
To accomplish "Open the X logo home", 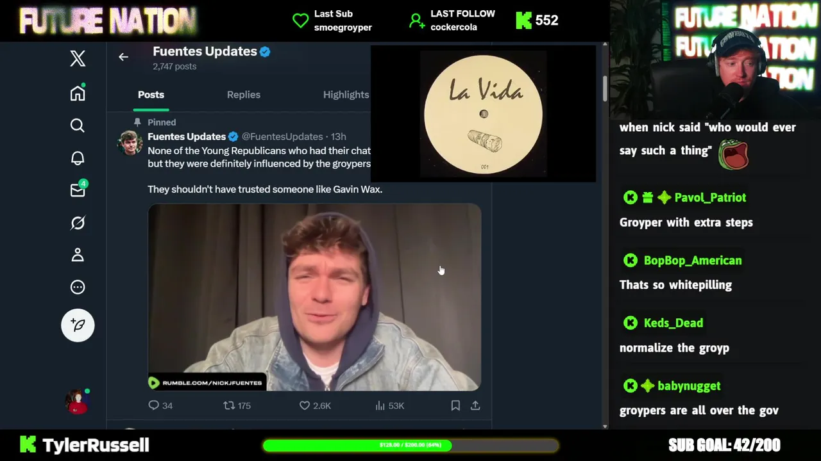I will (78, 58).
